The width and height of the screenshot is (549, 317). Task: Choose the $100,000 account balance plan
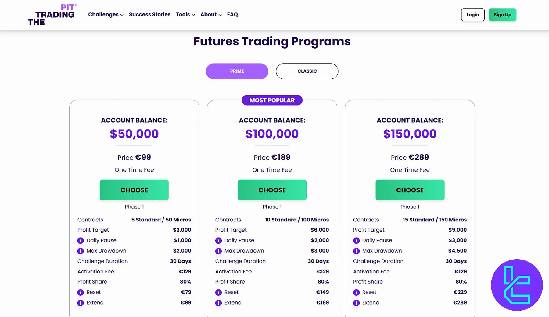[272, 190]
